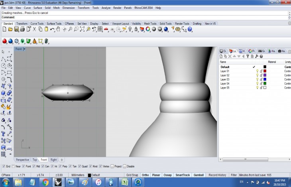Click the Undo arrow icon
Screen dimensions: 291x187
coord(52,29)
